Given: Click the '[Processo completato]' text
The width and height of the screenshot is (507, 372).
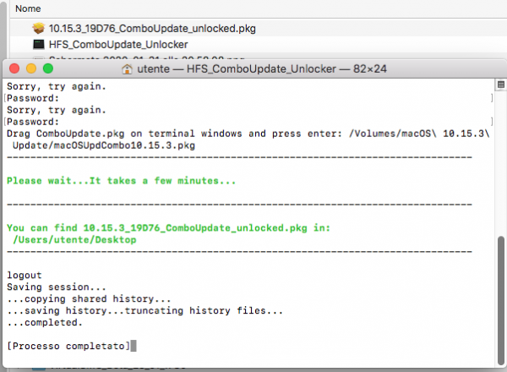Looking at the screenshot, I should (x=68, y=346).
